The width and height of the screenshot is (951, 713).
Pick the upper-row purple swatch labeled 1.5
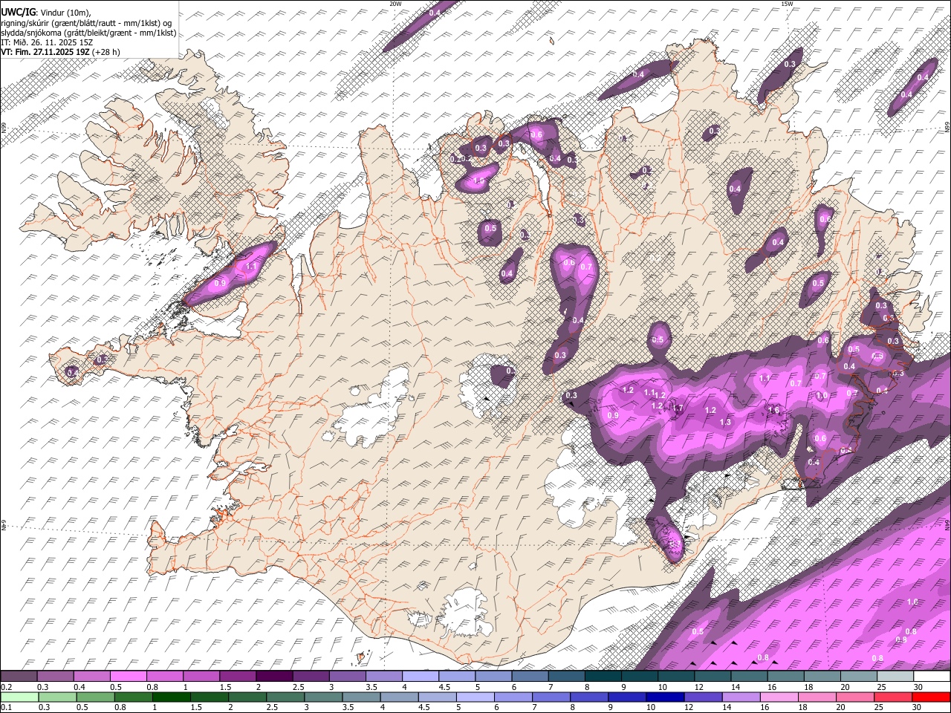tap(238, 676)
